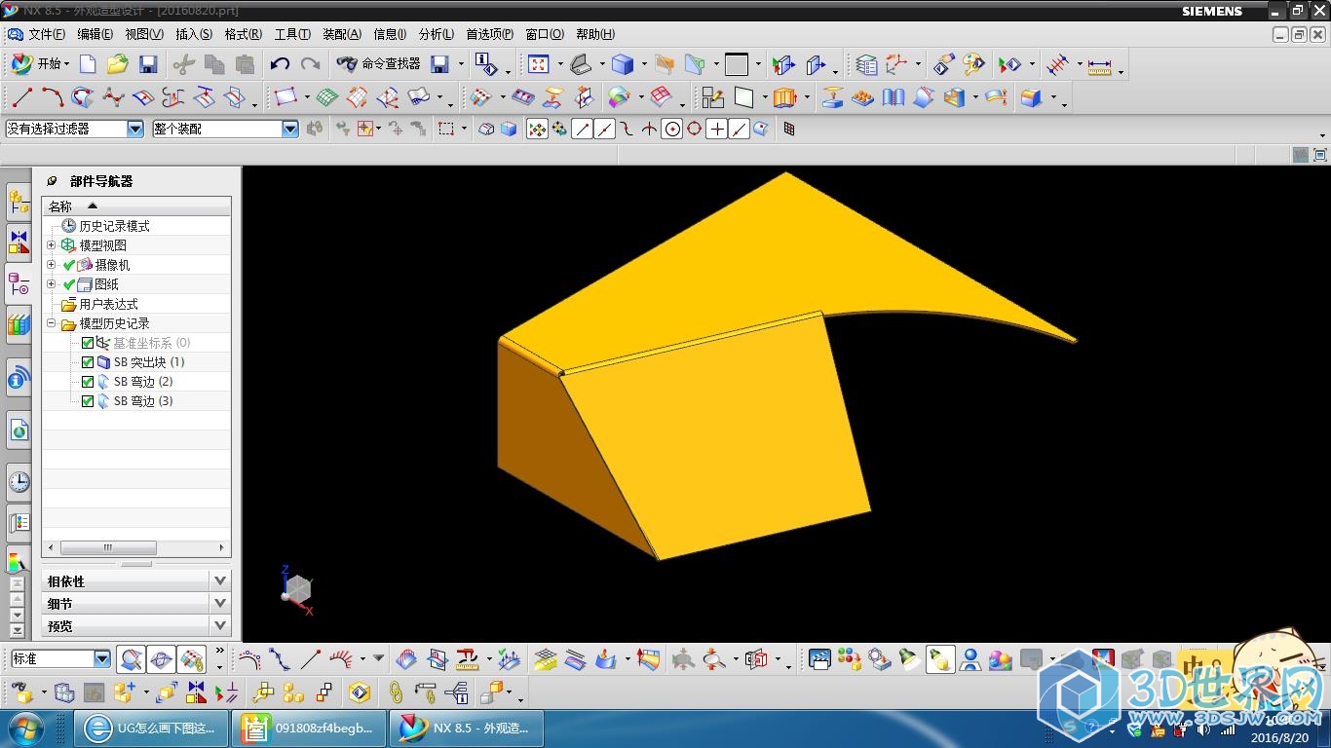Click the 名称 column header

click(136, 206)
